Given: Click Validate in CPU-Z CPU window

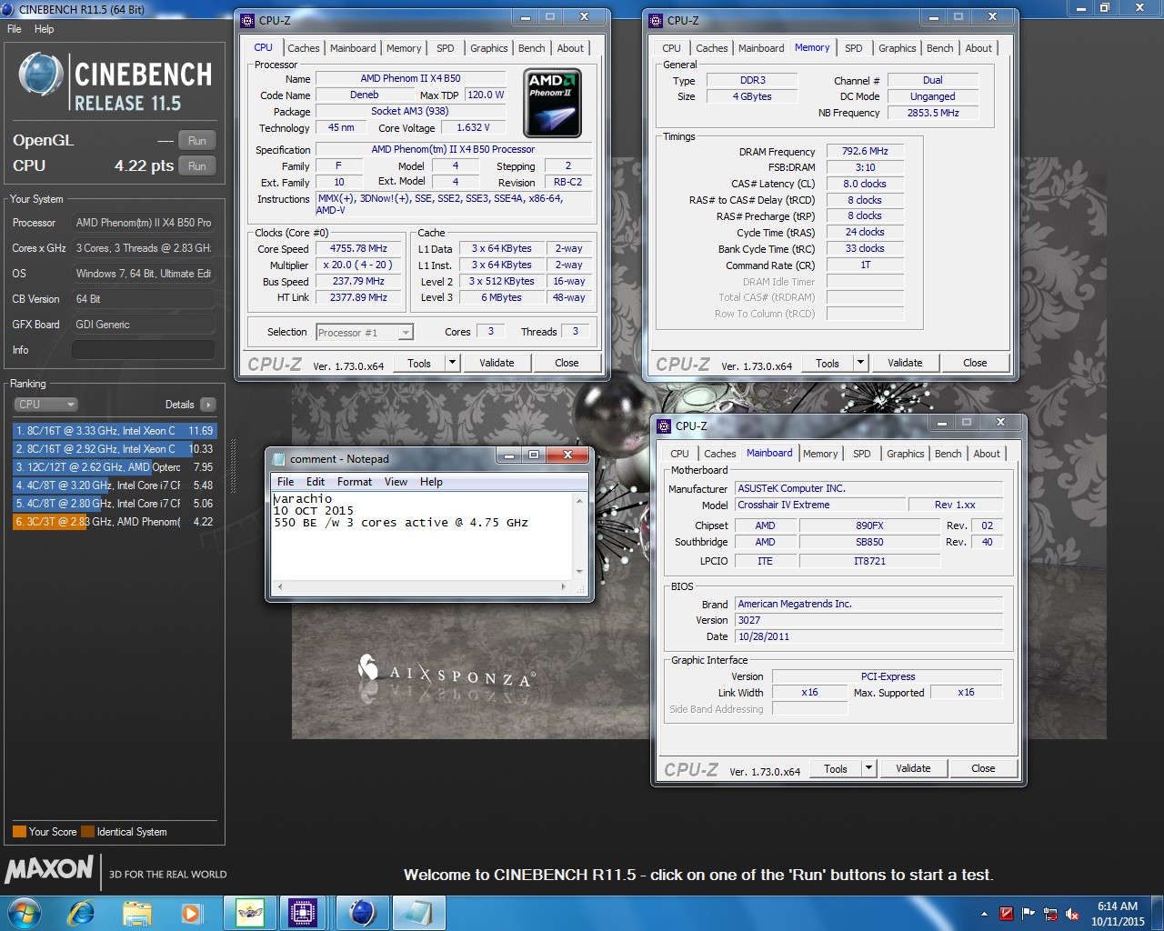Looking at the screenshot, I should (x=497, y=363).
